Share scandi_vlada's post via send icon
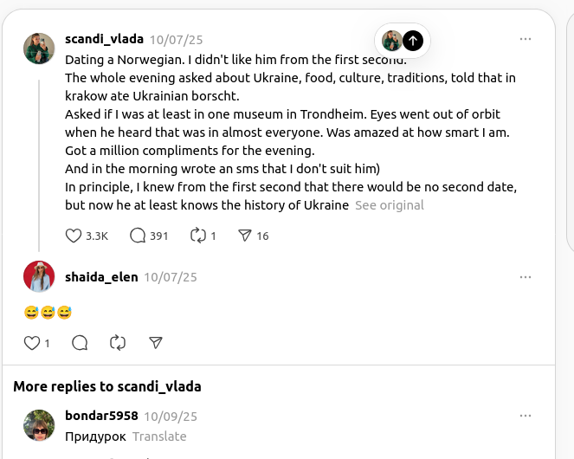 [x=244, y=236]
